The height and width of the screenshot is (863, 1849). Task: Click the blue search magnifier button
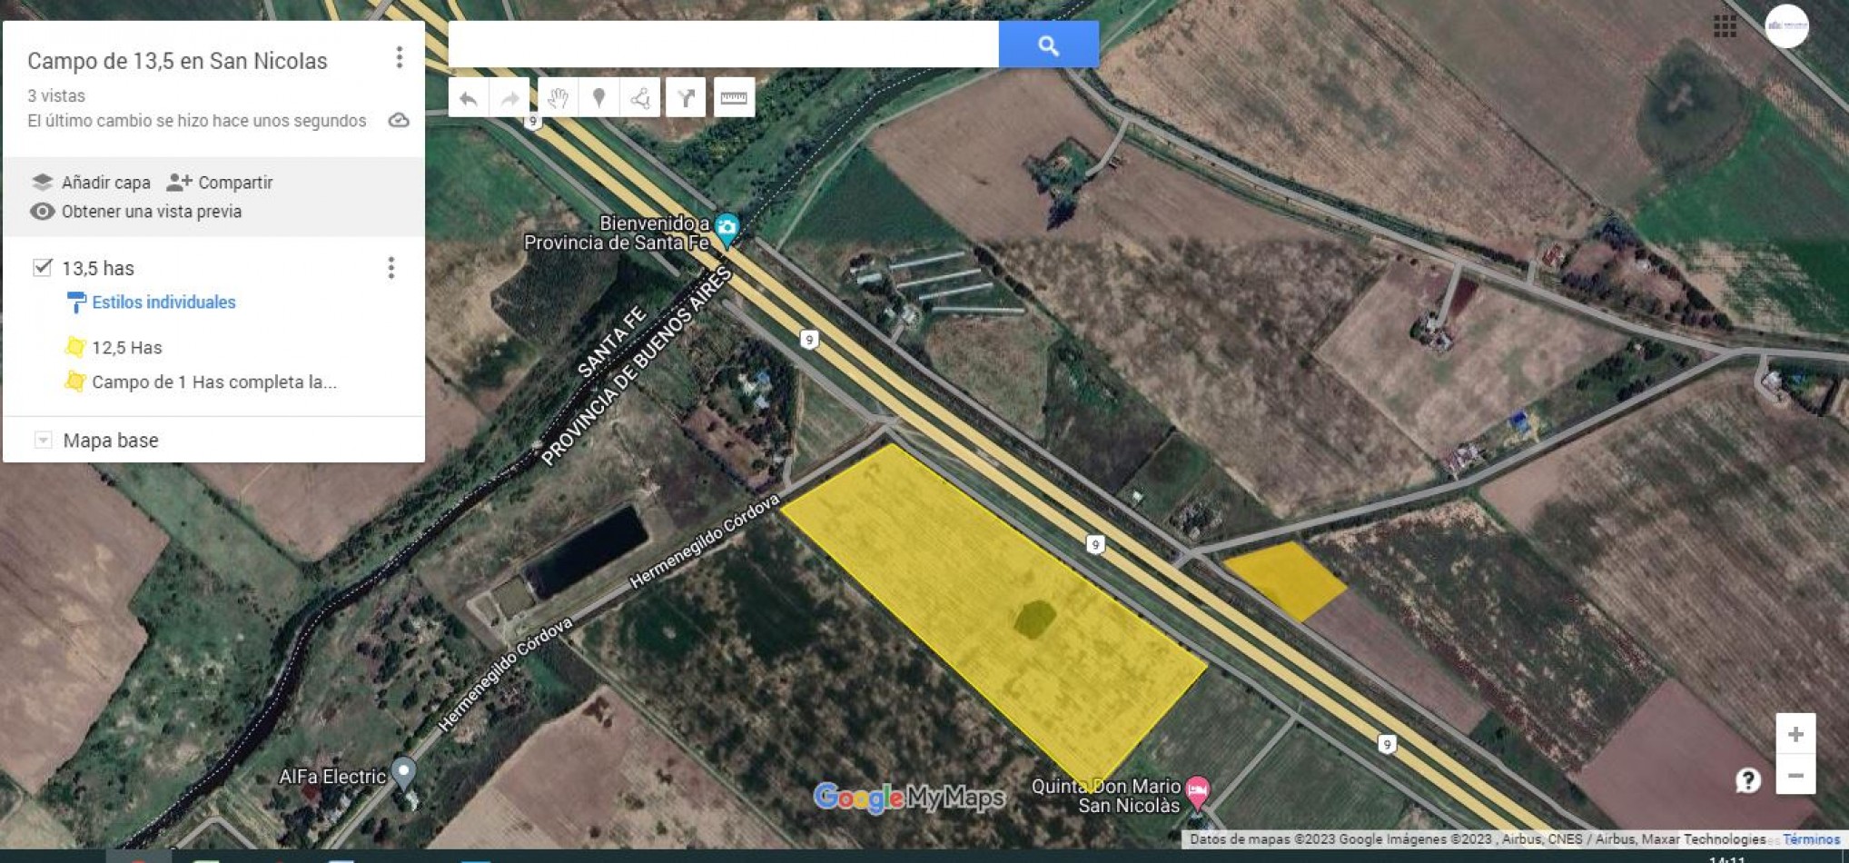(x=1048, y=44)
